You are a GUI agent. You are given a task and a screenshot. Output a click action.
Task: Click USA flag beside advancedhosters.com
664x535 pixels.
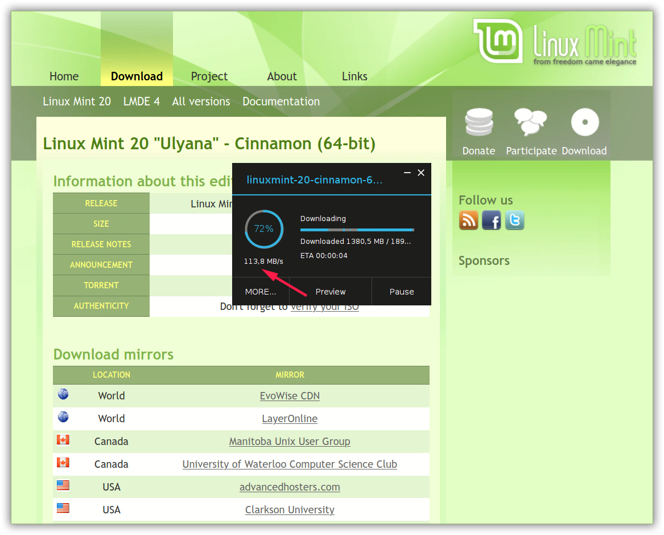(x=63, y=485)
